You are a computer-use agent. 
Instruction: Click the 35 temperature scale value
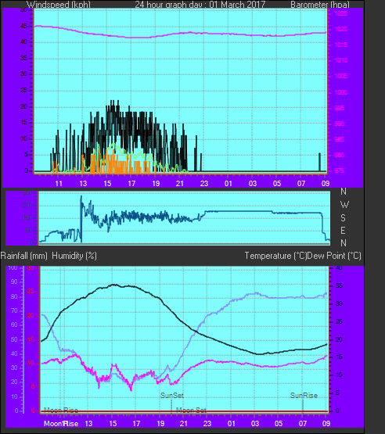[339, 285]
